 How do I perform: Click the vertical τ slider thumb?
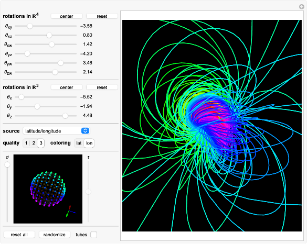coord(89,192)
